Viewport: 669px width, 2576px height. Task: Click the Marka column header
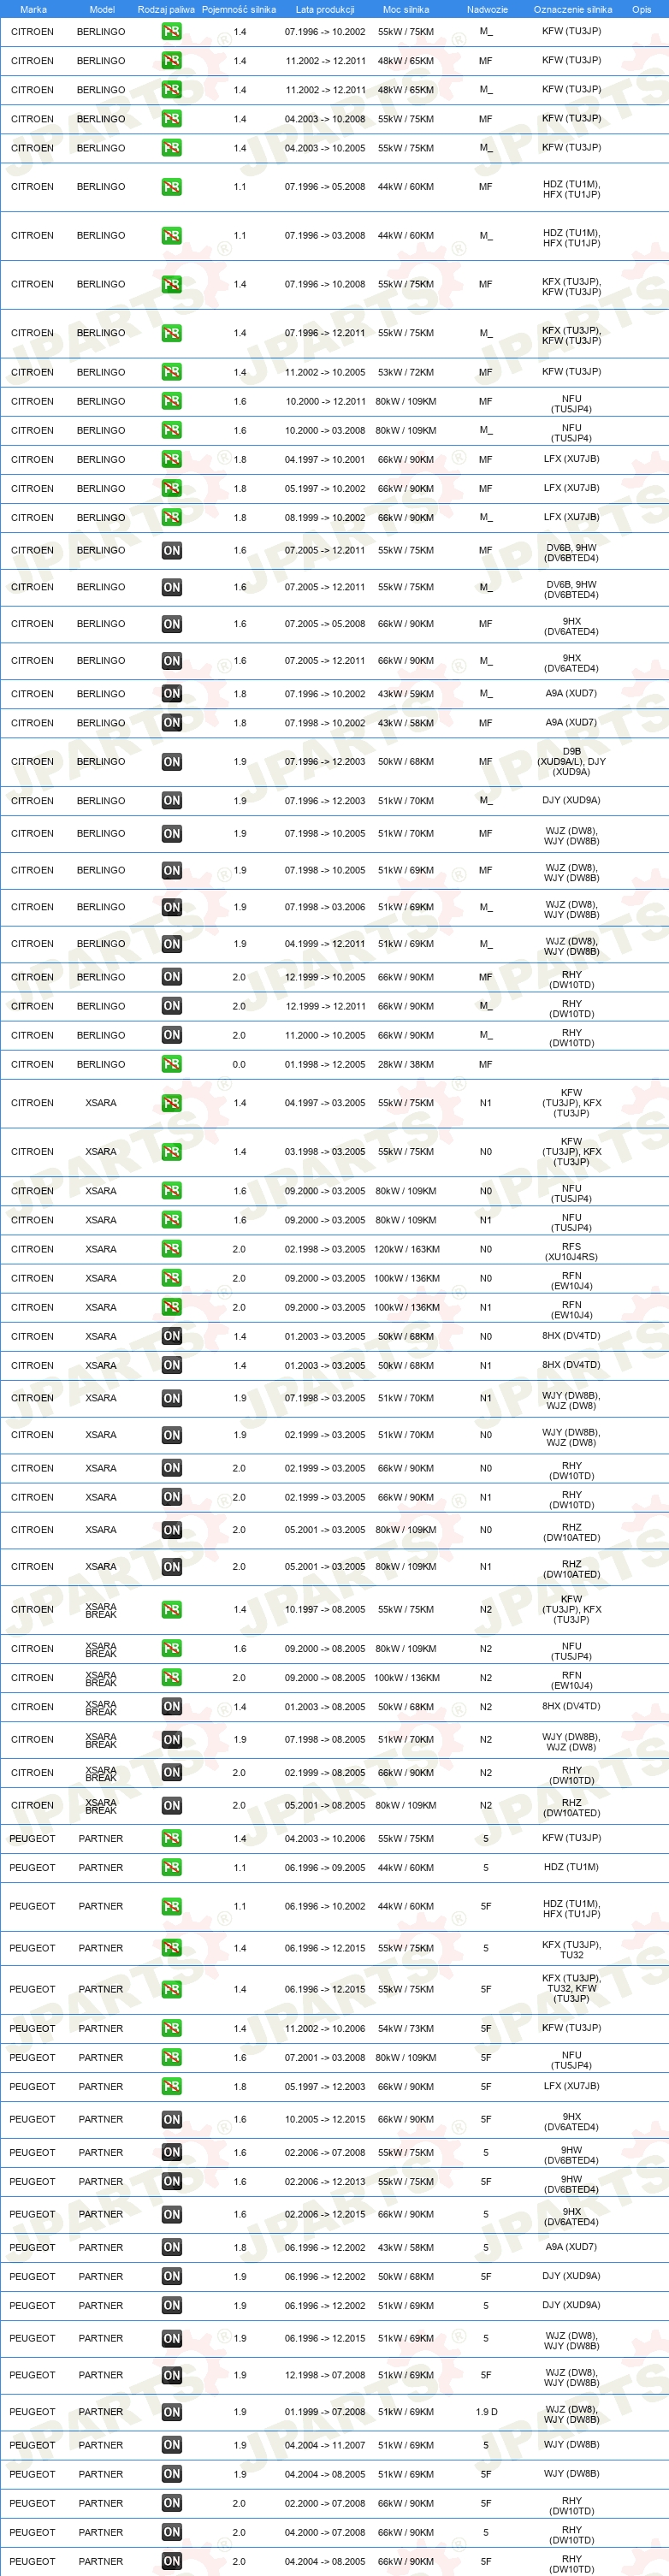33,9
